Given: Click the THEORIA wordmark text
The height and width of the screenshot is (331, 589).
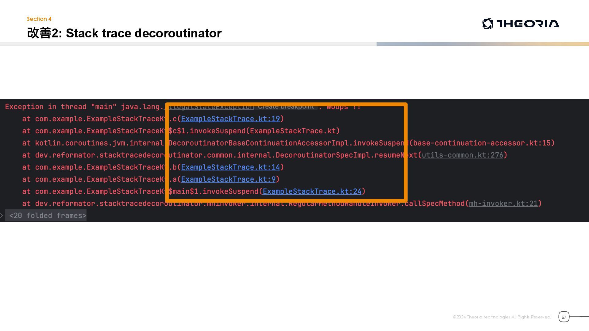Looking at the screenshot, I should point(527,24).
